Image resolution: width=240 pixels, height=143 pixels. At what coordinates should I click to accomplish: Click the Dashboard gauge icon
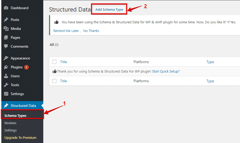[x=6, y=8]
